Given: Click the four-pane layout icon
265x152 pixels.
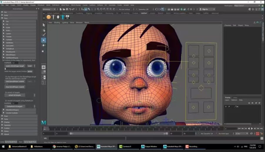Looking at the screenshot, I should point(43,72).
